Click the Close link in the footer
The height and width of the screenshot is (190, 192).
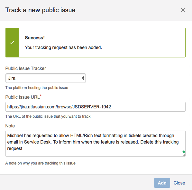tap(179, 183)
